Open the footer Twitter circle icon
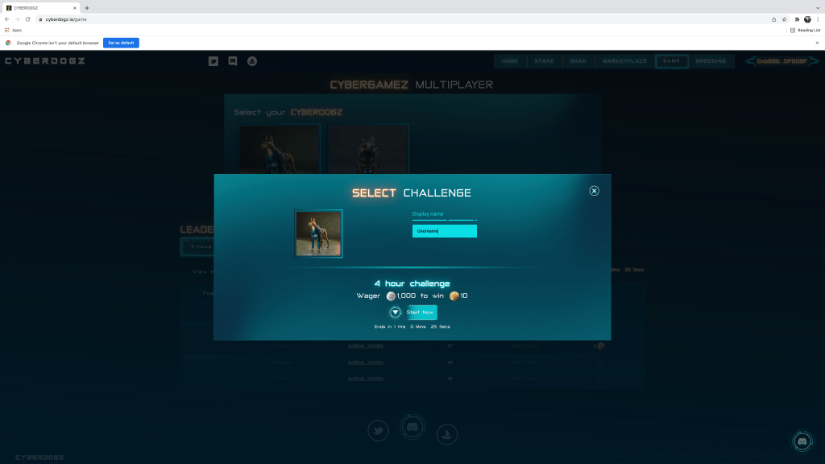 [379, 431]
